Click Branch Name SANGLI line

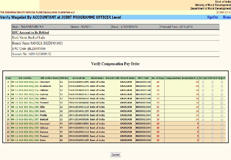(x=37, y=43)
